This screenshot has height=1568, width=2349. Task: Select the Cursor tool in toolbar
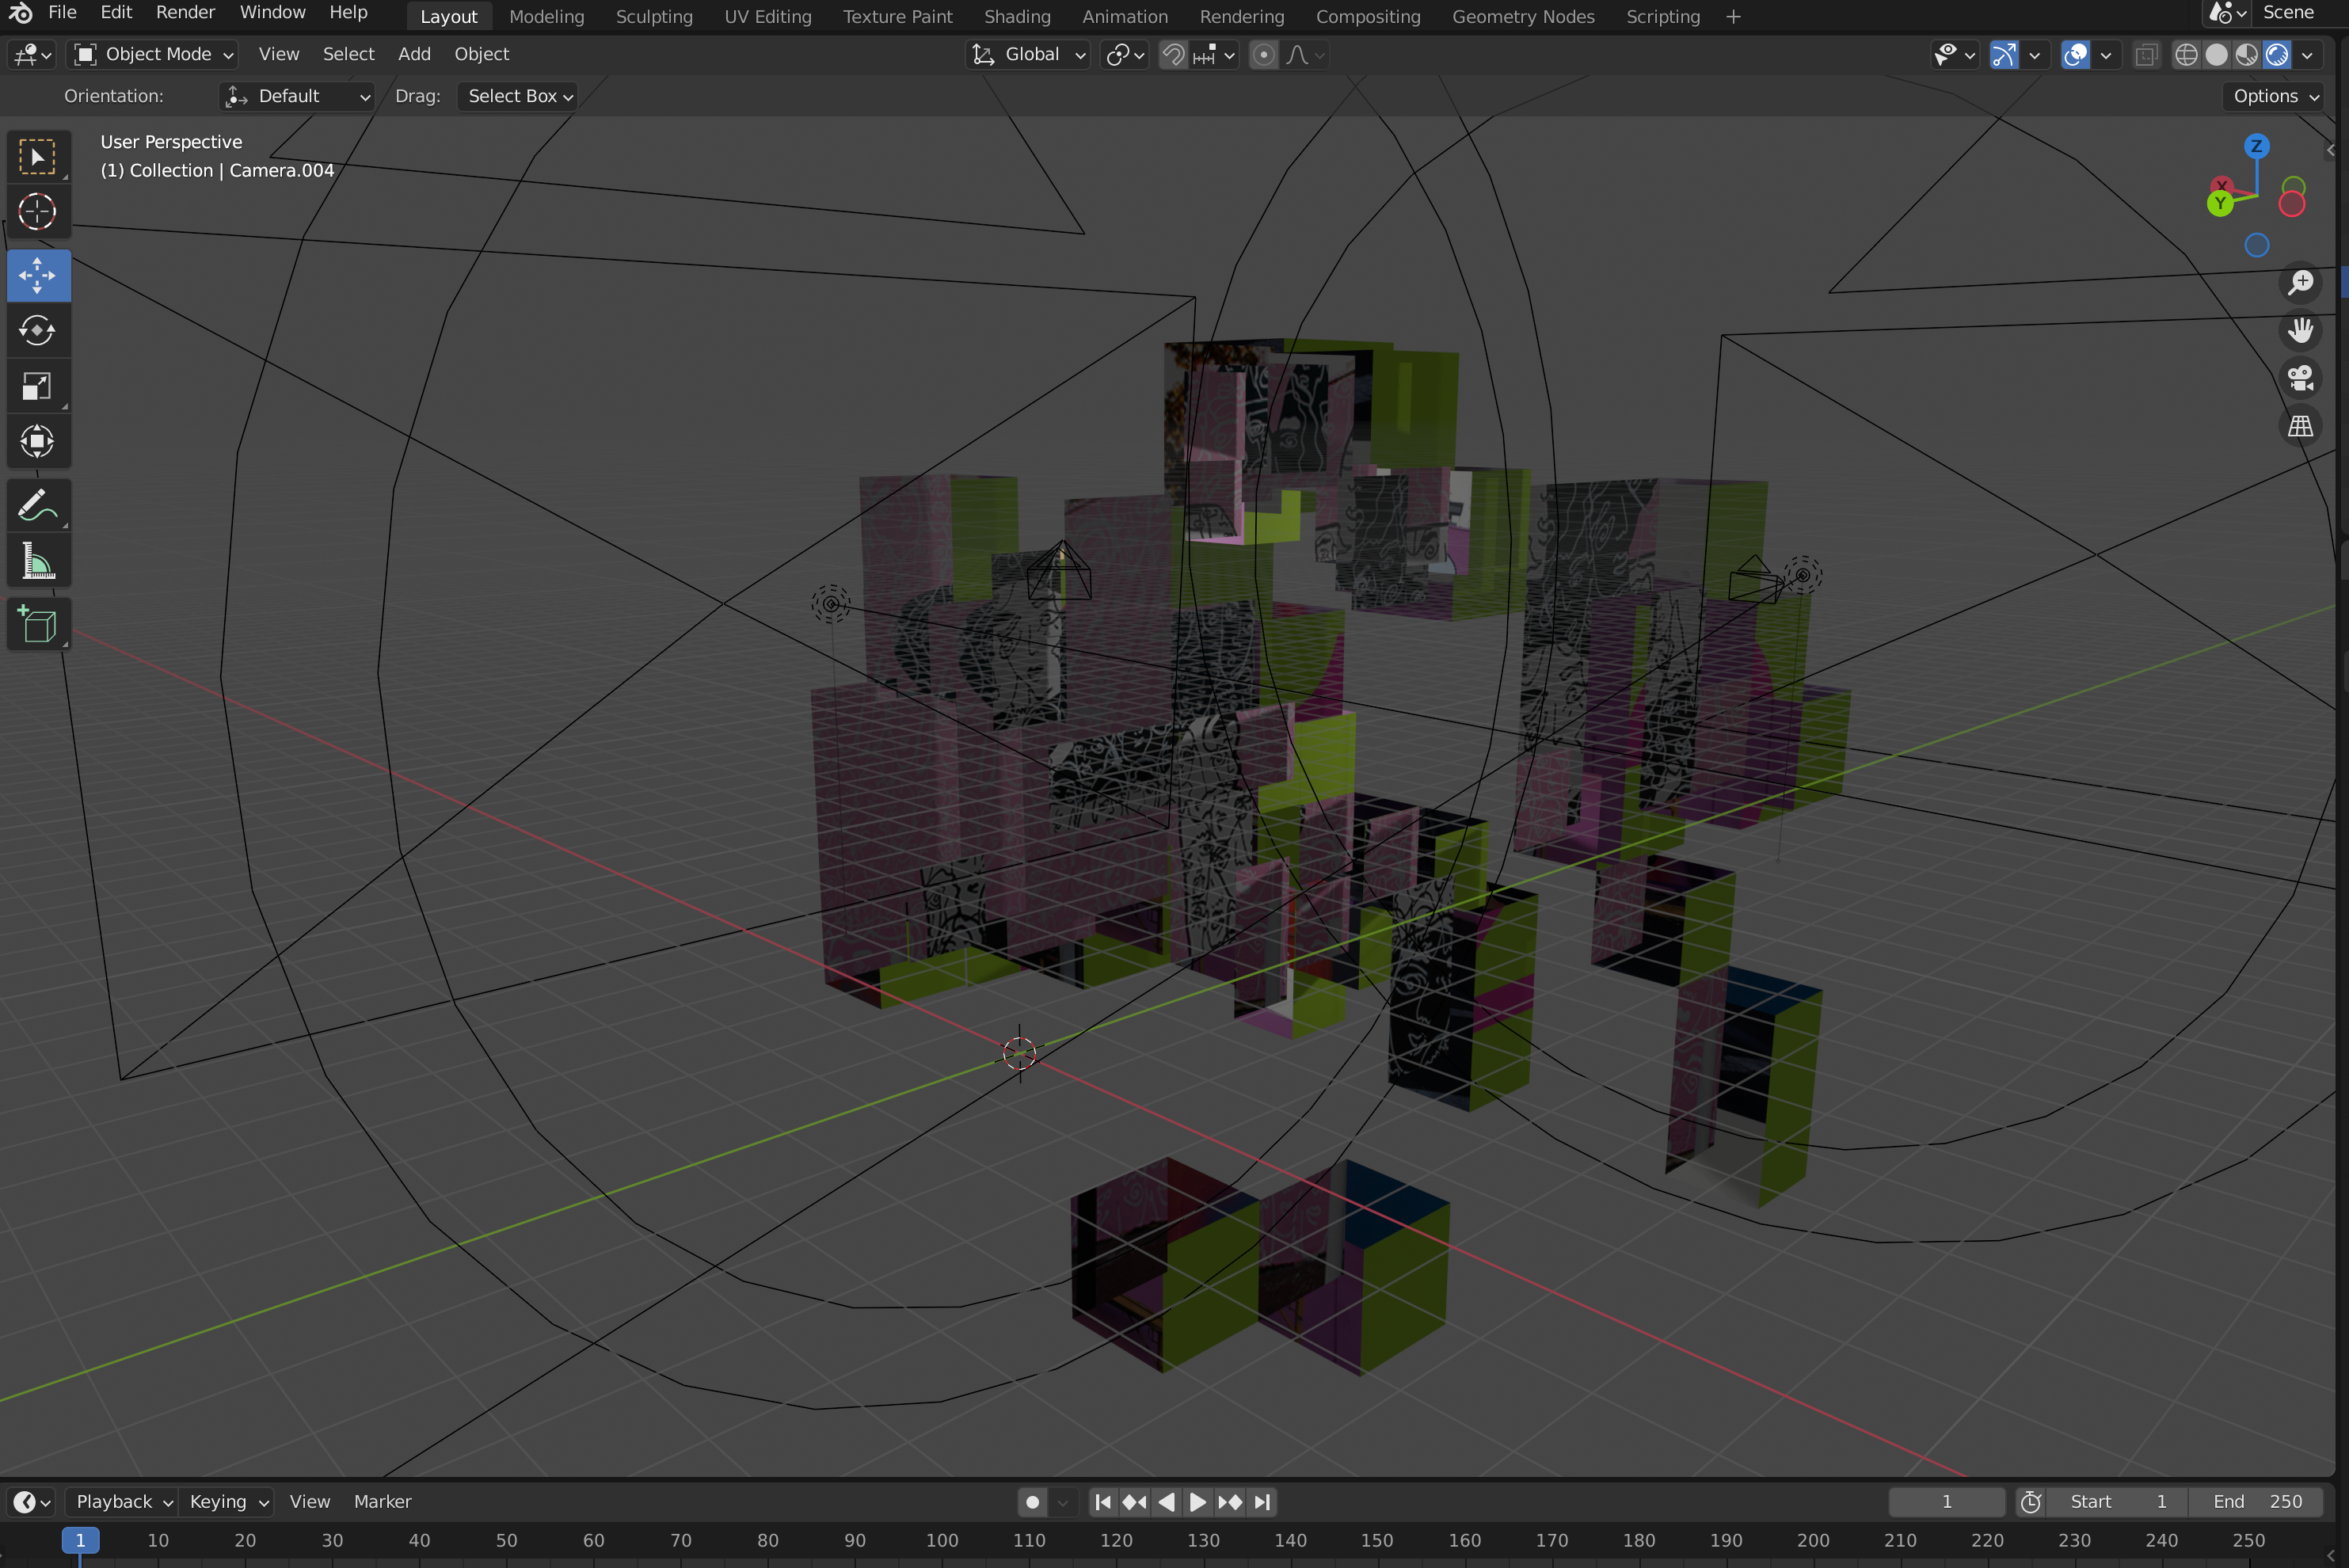coord(37,212)
